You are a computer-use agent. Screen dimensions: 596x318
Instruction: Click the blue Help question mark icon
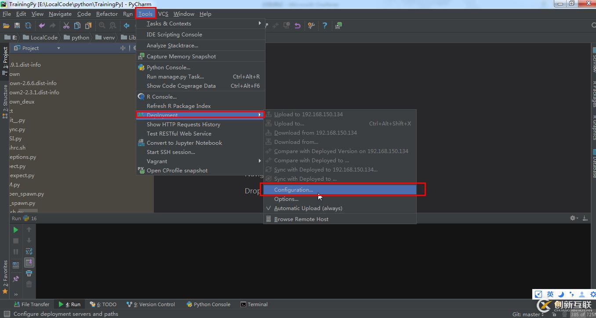pyautogui.click(x=325, y=26)
